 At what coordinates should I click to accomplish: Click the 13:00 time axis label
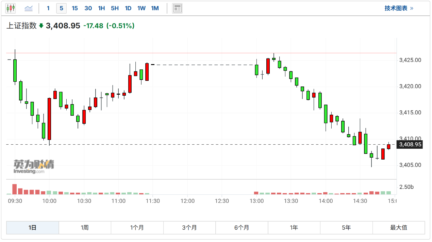(x=256, y=201)
